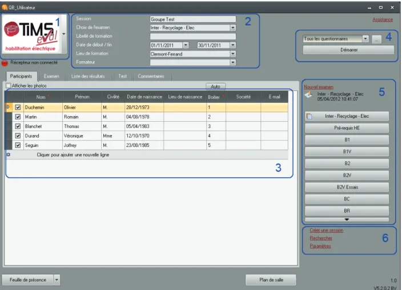Open the dropdown arrow next to TIMS logo

63,34
